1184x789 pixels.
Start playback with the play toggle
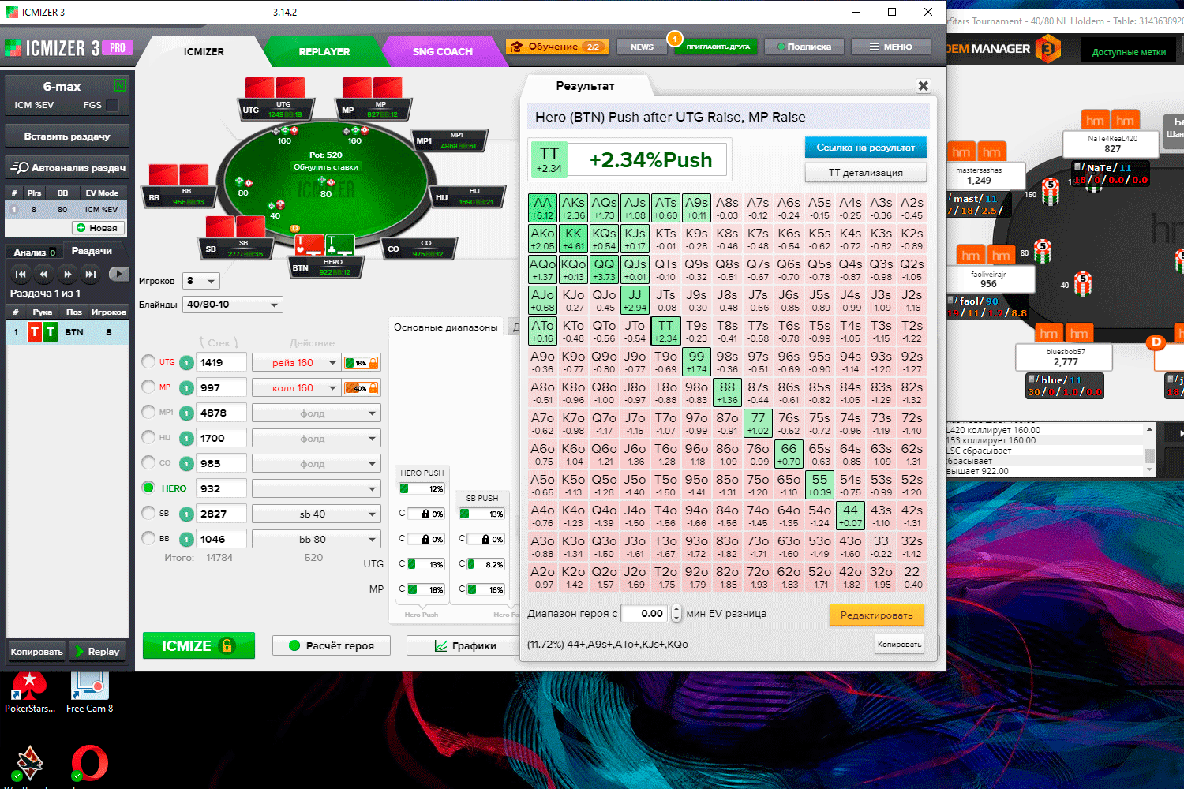pos(118,274)
